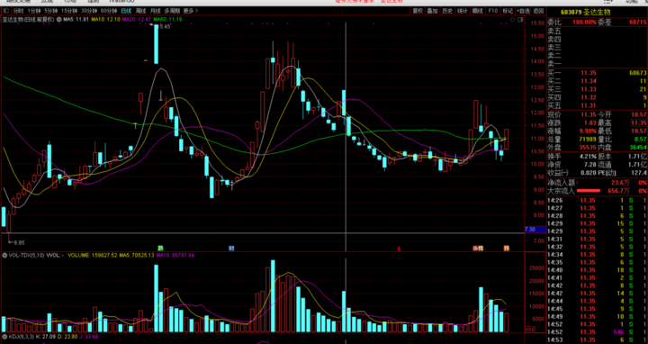Click the round indicator icon beside the main chart title
The image size is (648, 344).
click(x=59, y=20)
